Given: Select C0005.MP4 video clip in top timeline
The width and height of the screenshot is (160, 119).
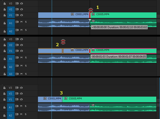Looking at the screenshot, I should (123, 15).
